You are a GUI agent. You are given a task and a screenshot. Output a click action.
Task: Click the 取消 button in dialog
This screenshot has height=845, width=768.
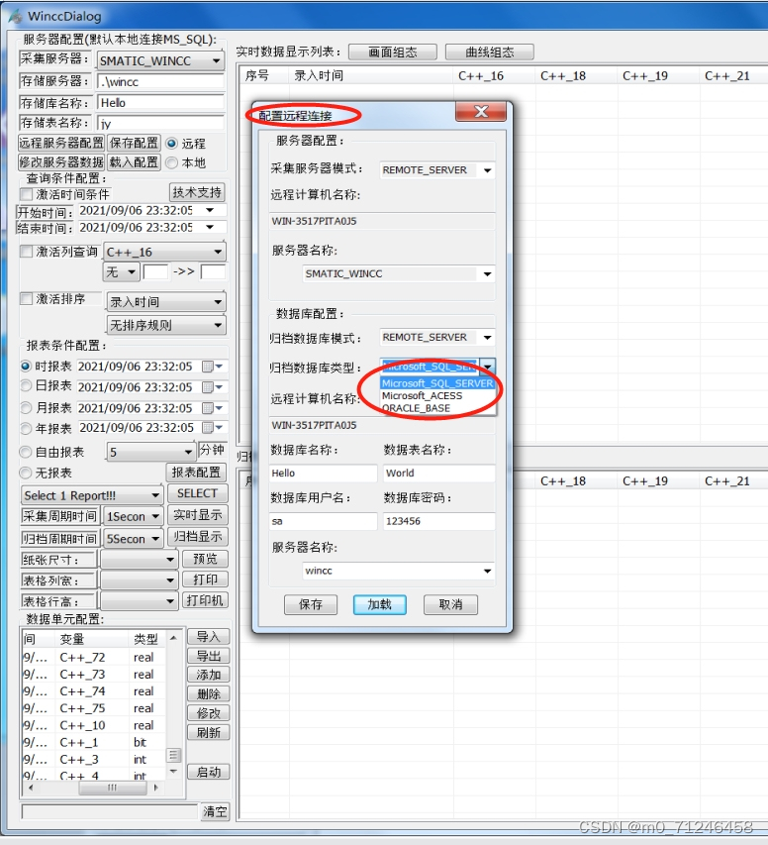pyautogui.click(x=450, y=604)
